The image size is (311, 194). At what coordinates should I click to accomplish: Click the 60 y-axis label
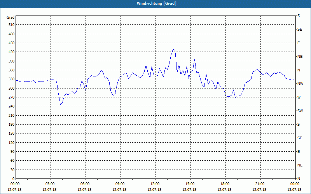(12, 161)
